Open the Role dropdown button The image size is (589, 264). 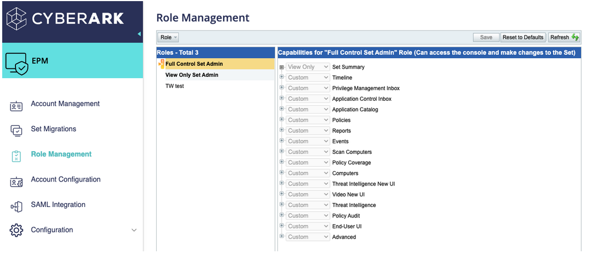pos(168,37)
